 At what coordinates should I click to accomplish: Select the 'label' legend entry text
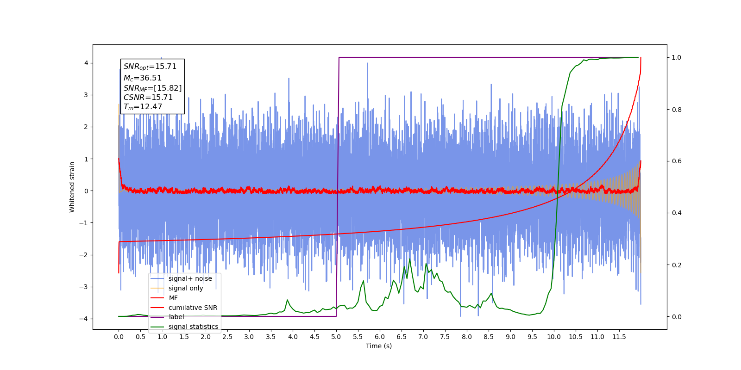(x=176, y=317)
